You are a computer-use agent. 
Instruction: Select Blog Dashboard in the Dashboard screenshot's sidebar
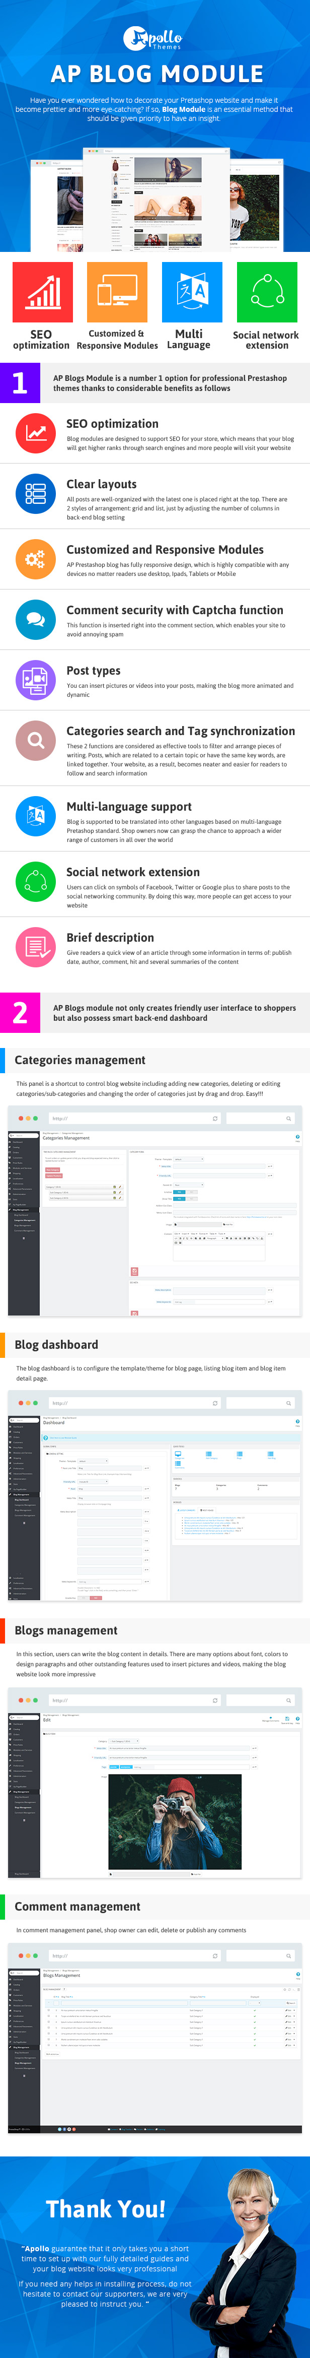[22, 1499]
